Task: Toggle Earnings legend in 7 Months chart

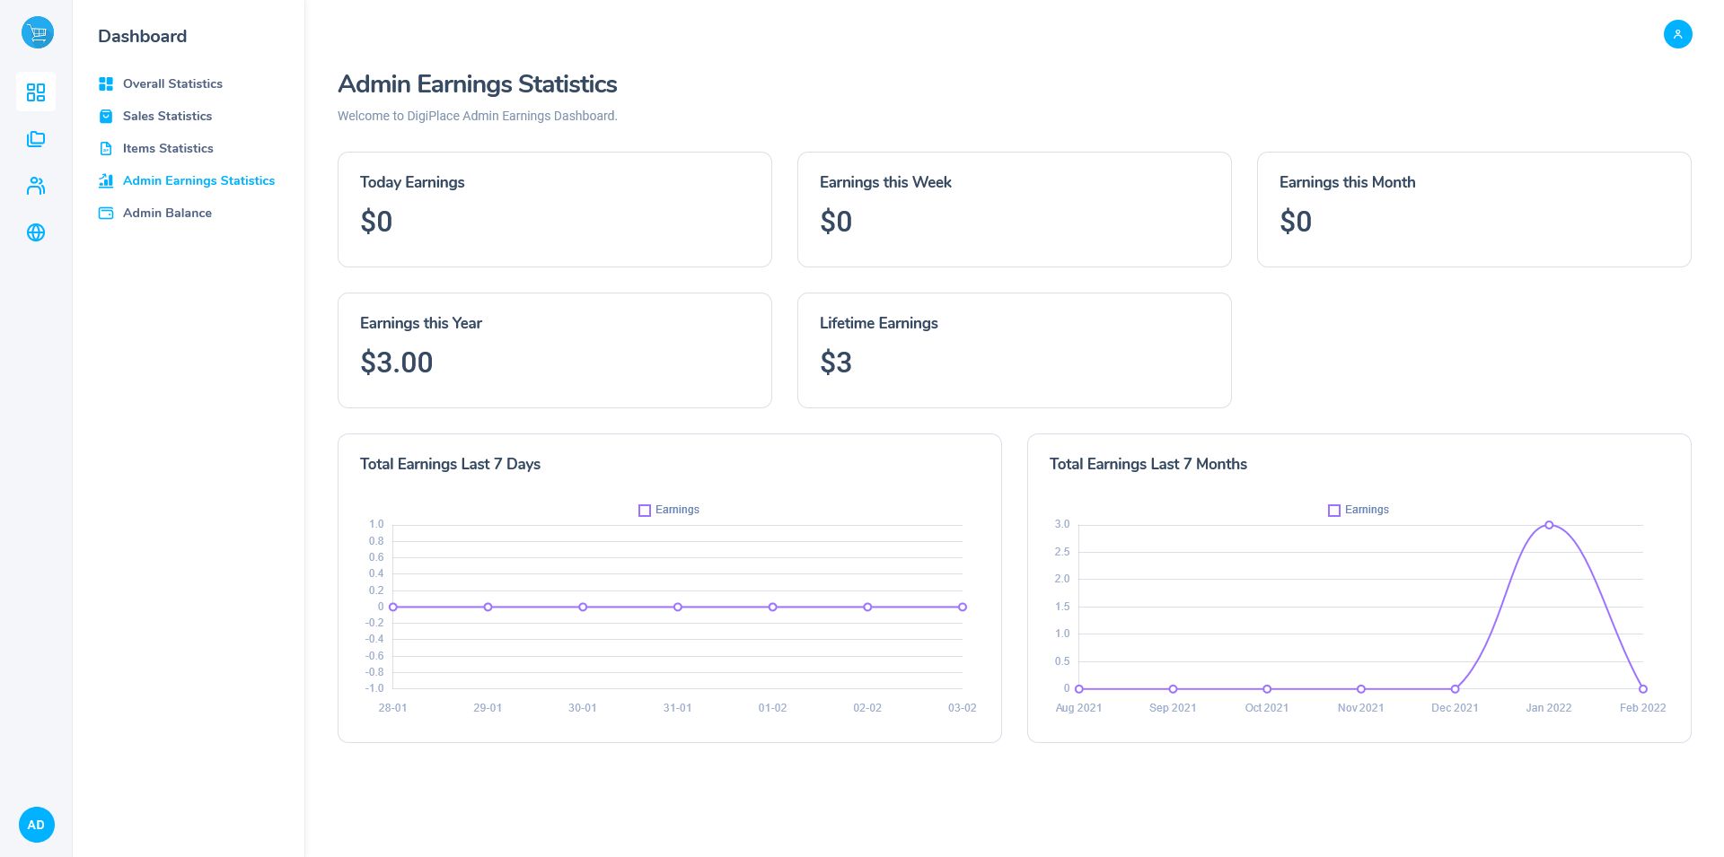Action: pos(1358,510)
